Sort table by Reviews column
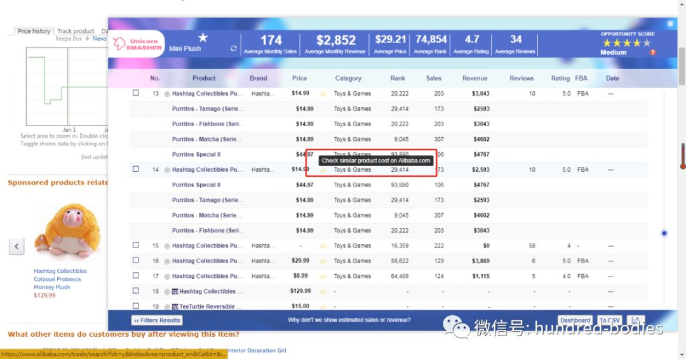Screen dimensions: 686x359 (x=521, y=78)
